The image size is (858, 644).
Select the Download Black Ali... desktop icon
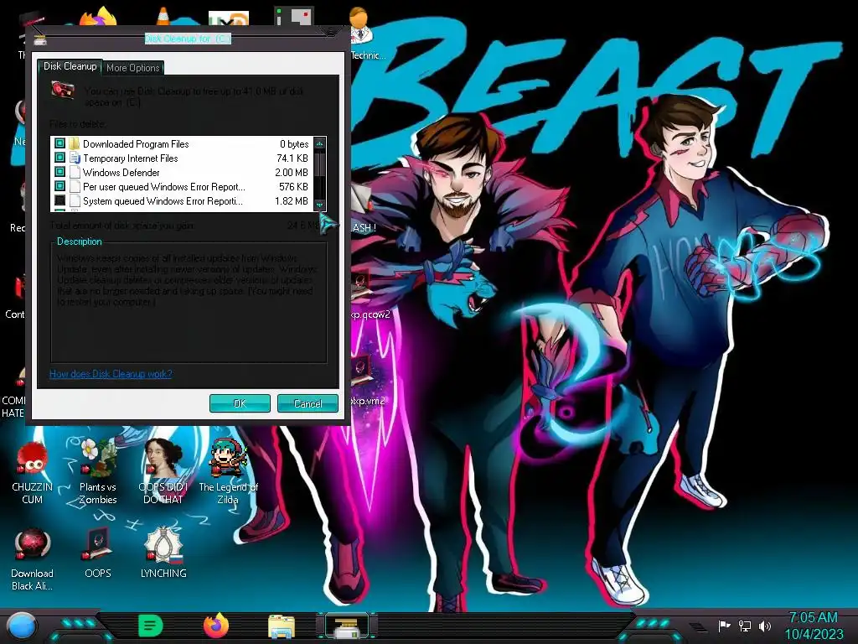pos(33,559)
